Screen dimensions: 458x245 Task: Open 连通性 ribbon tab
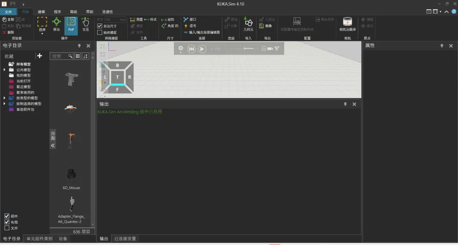pos(107,12)
